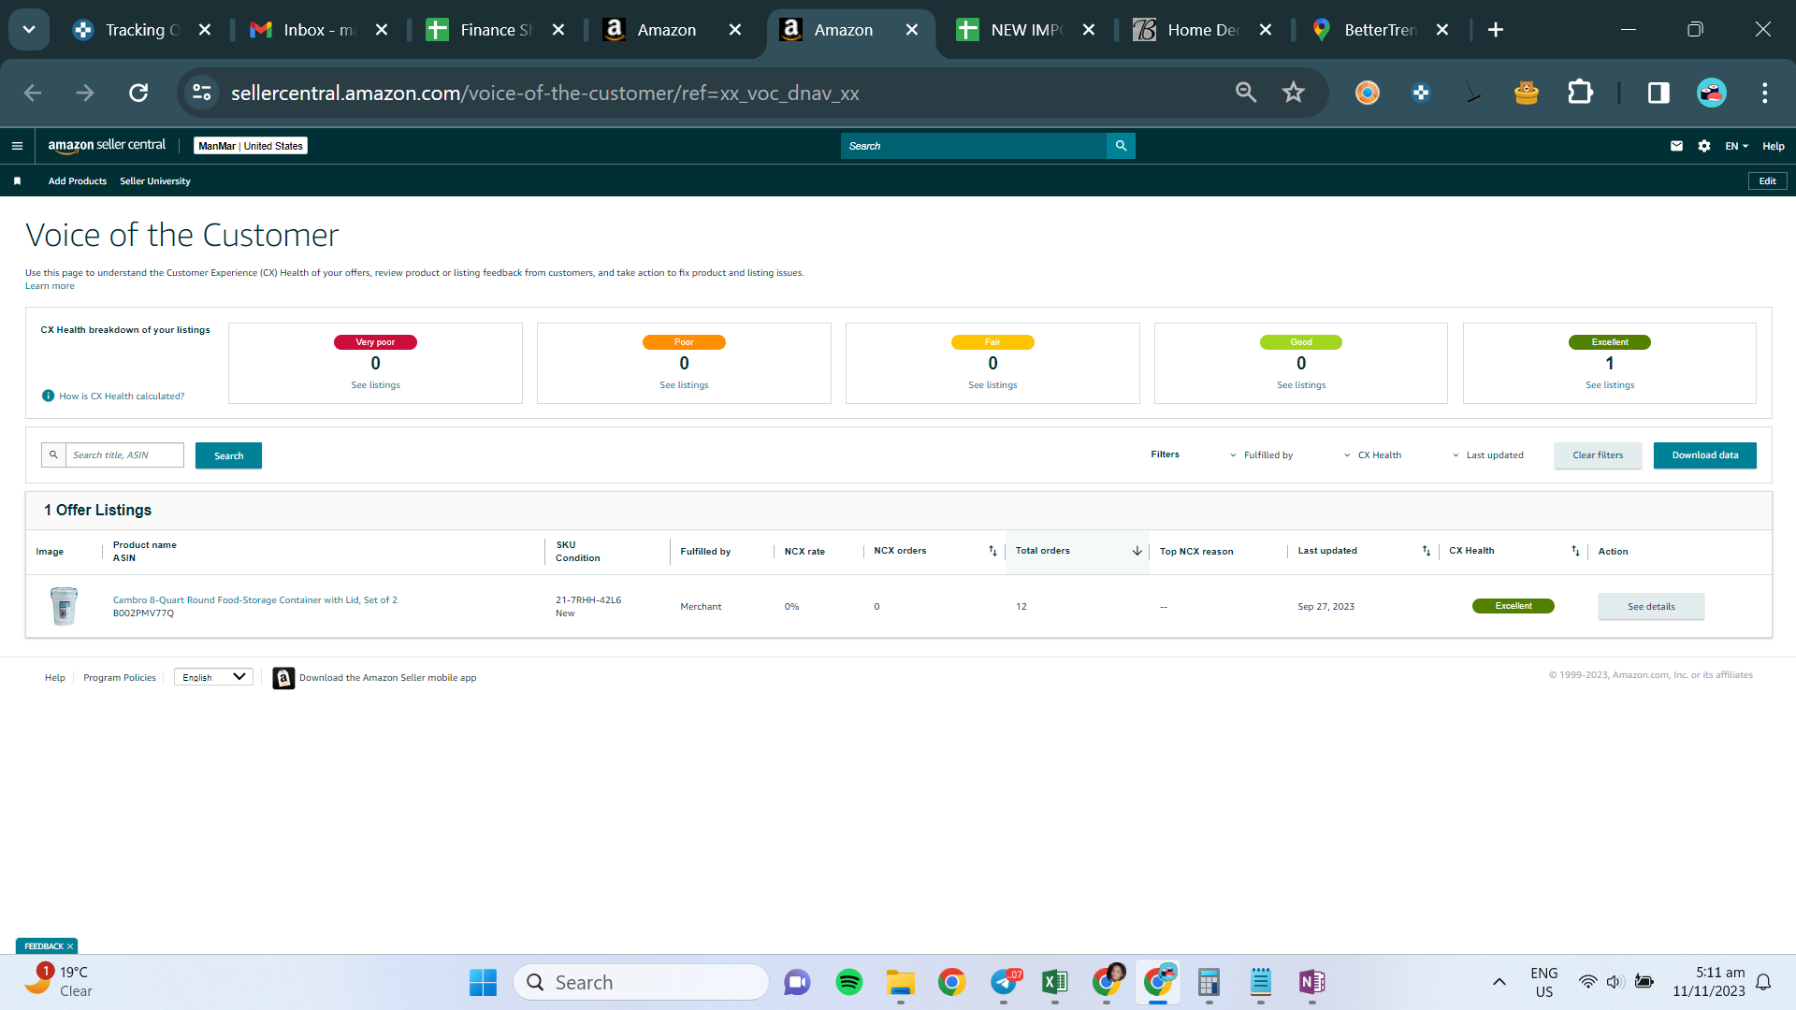The width and height of the screenshot is (1796, 1010).
Task: Open Spotify from the taskbar
Action: [849, 982]
